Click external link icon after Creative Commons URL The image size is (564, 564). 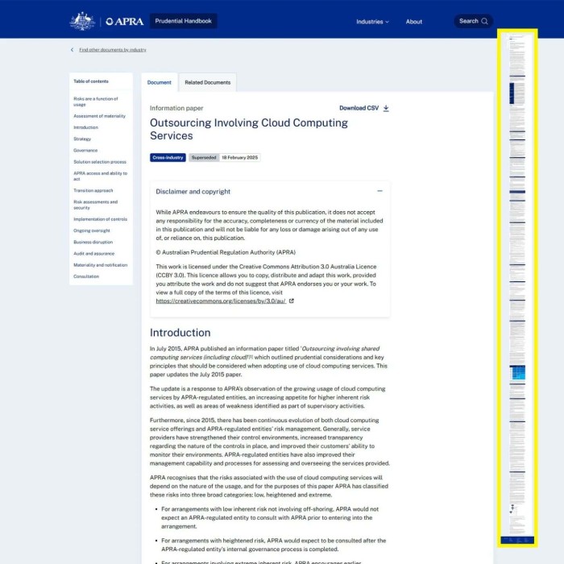coord(292,301)
